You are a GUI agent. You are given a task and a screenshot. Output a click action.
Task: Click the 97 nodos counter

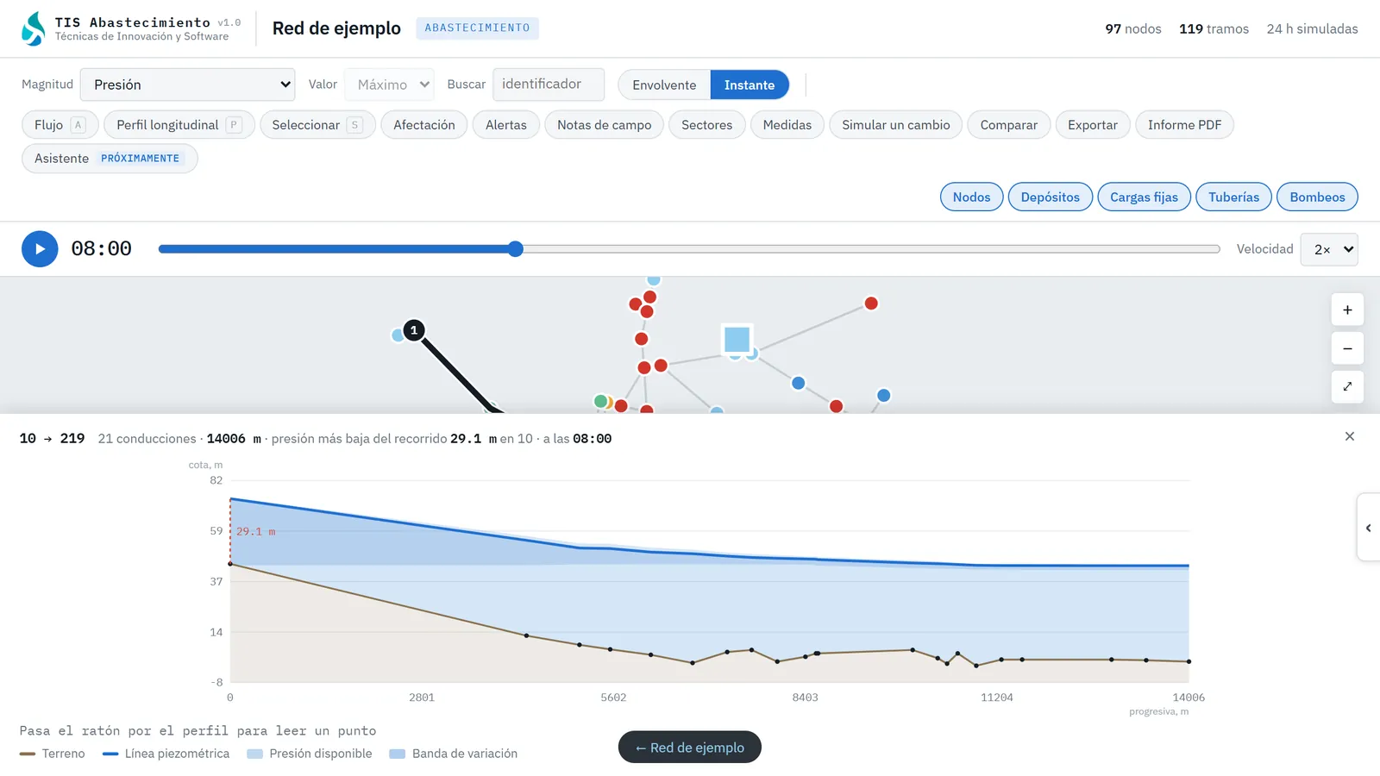tap(1133, 28)
